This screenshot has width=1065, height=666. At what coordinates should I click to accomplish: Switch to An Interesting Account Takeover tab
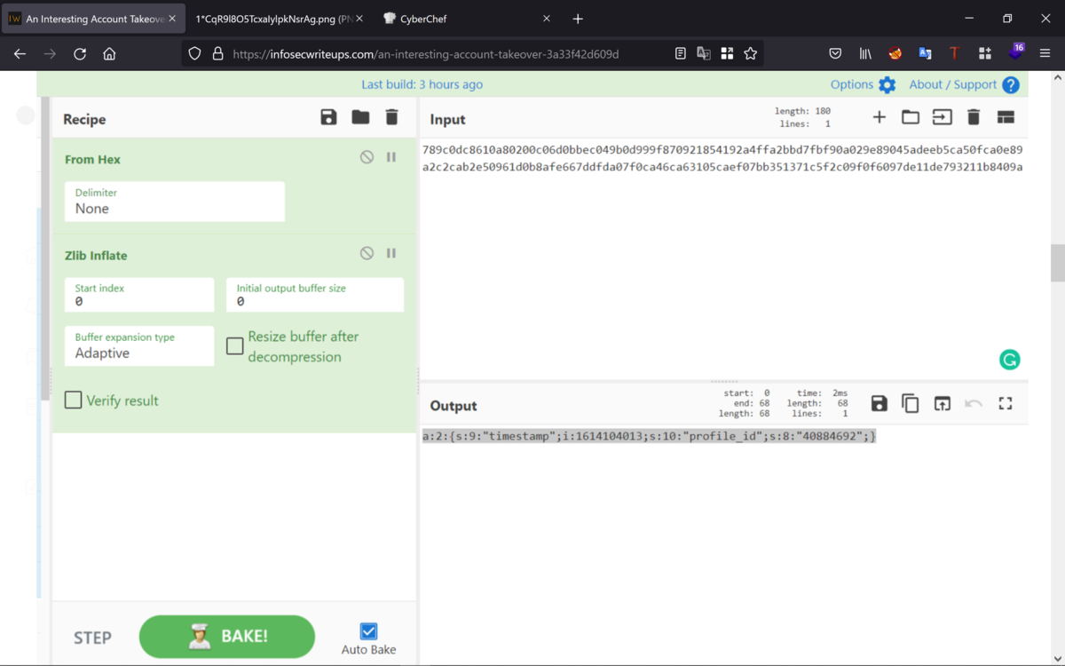tap(93, 19)
